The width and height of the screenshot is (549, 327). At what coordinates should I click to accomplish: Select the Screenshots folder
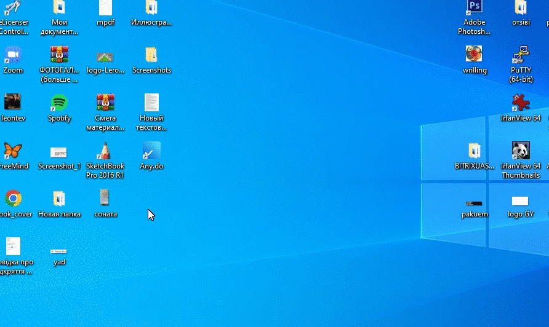point(151,55)
